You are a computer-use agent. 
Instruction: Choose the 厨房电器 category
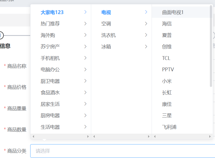click(x=61, y=115)
